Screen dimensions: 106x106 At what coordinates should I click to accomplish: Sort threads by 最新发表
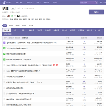[11, 38]
